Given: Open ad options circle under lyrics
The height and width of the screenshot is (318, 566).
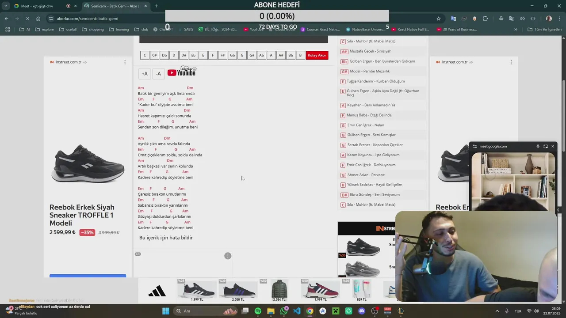Looking at the screenshot, I should pos(228,256).
